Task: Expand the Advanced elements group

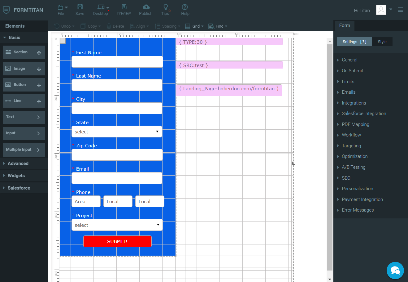Action: [x=18, y=163]
